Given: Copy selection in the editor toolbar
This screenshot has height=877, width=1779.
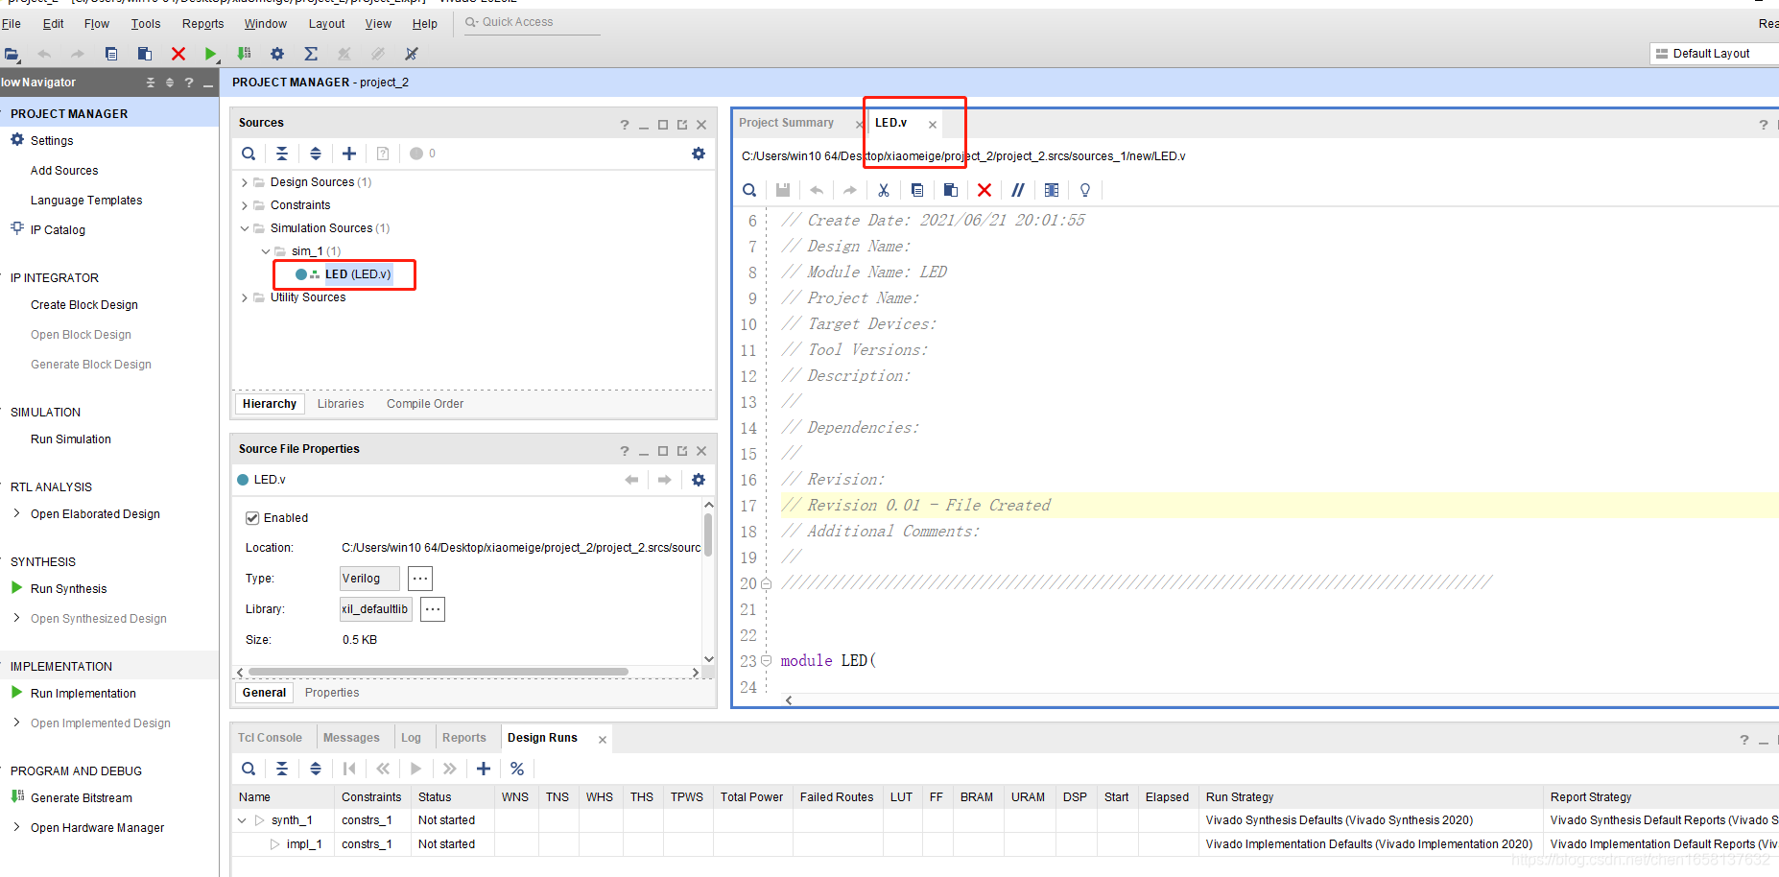Looking at the screenshot, I should tap(917, 190).
